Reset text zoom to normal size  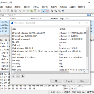coord(59,11)
